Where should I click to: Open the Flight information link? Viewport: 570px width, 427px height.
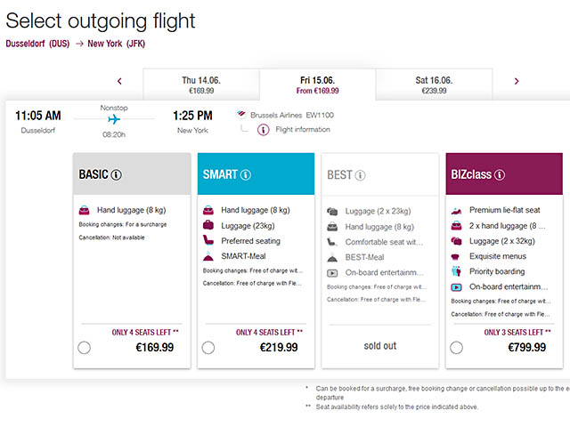tap(303, 130)
